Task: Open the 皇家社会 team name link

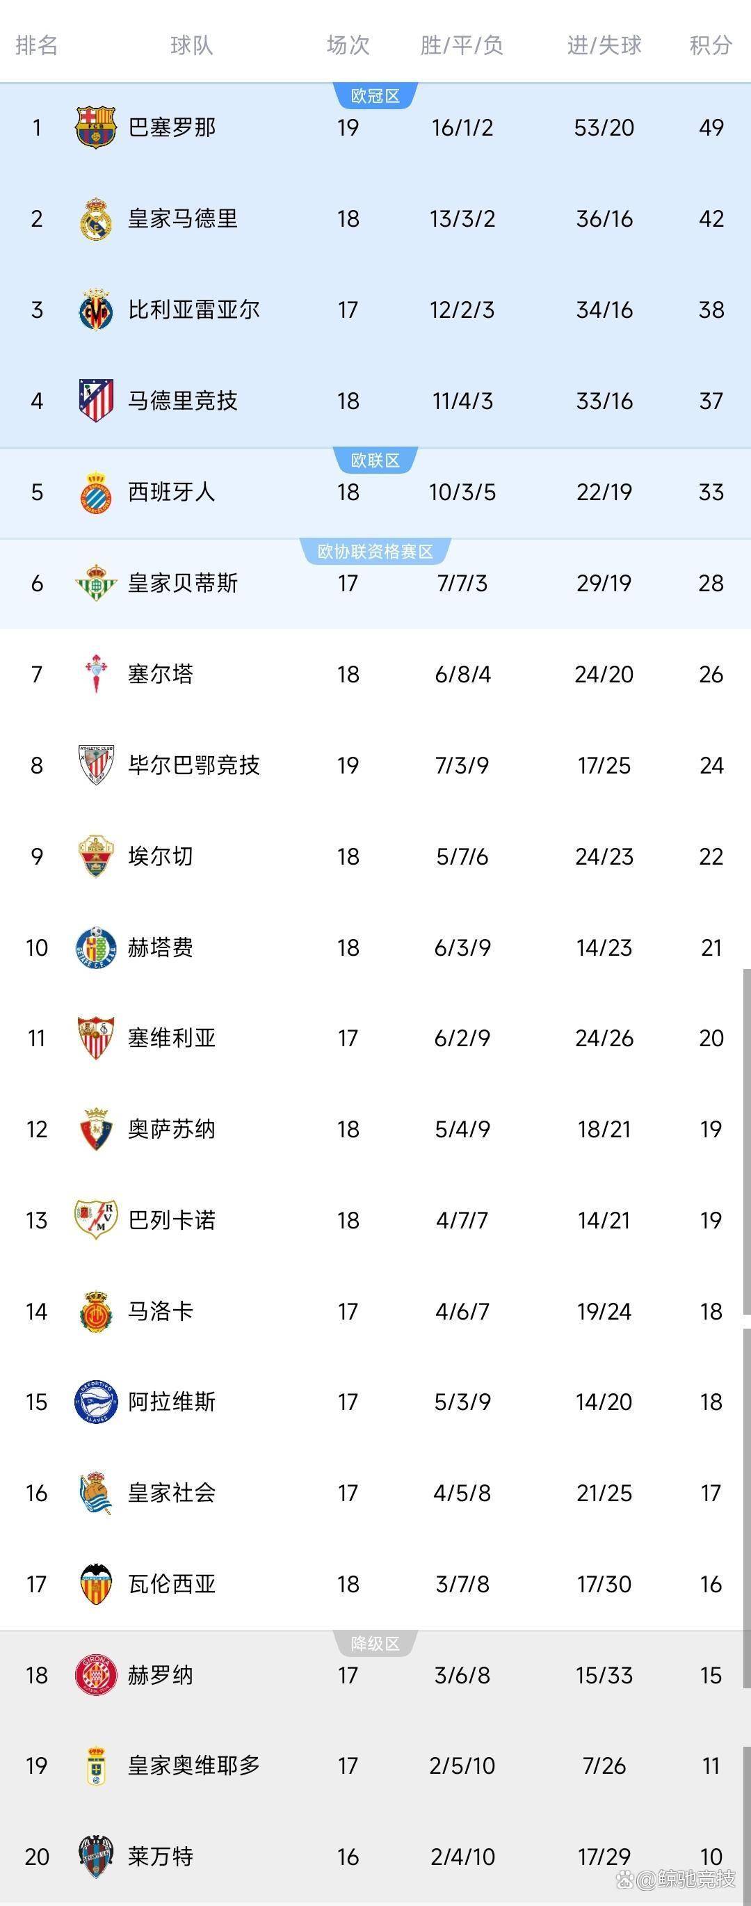Action: pyautogui.click(x=172, y=1493)
